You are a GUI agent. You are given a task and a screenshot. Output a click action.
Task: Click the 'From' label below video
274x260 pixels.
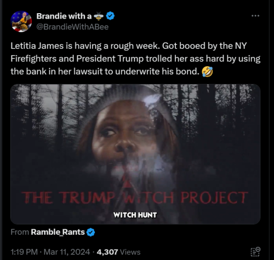tap(20, 232)
